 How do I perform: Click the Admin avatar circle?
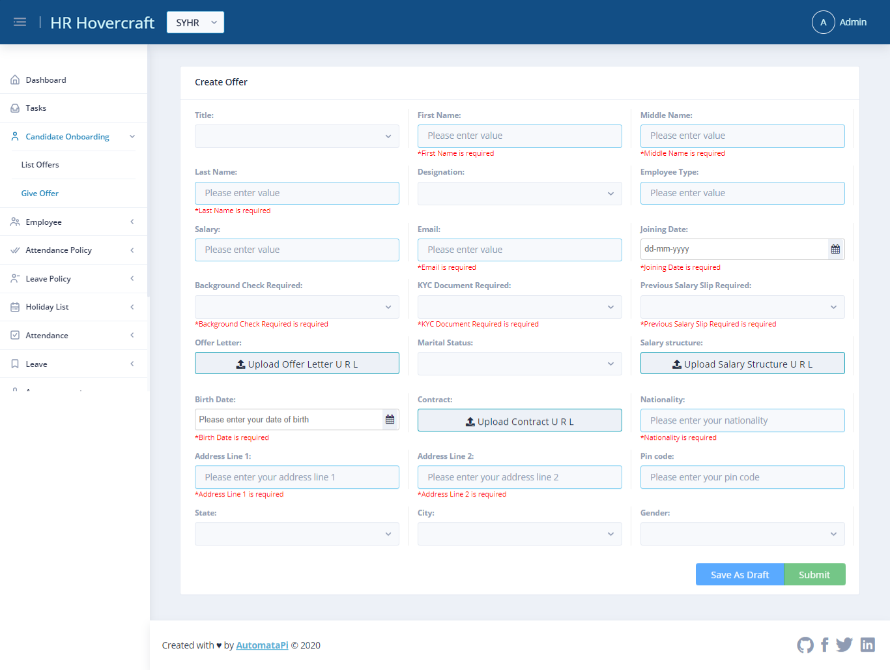point(823,22)
